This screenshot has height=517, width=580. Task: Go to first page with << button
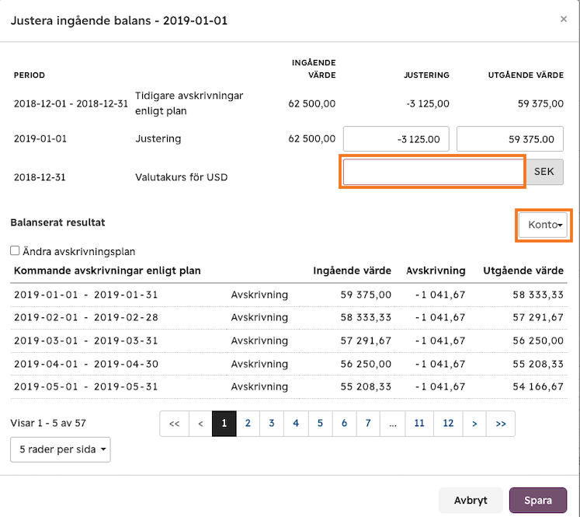point(174,423)
